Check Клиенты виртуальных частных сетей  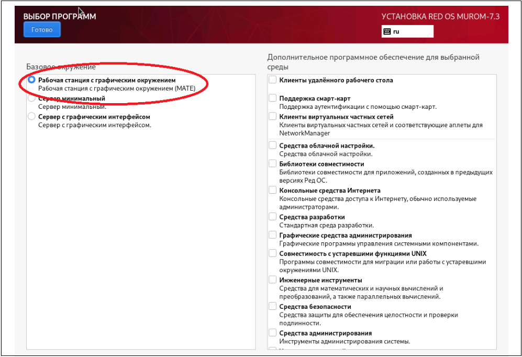[x=273, y=116]
